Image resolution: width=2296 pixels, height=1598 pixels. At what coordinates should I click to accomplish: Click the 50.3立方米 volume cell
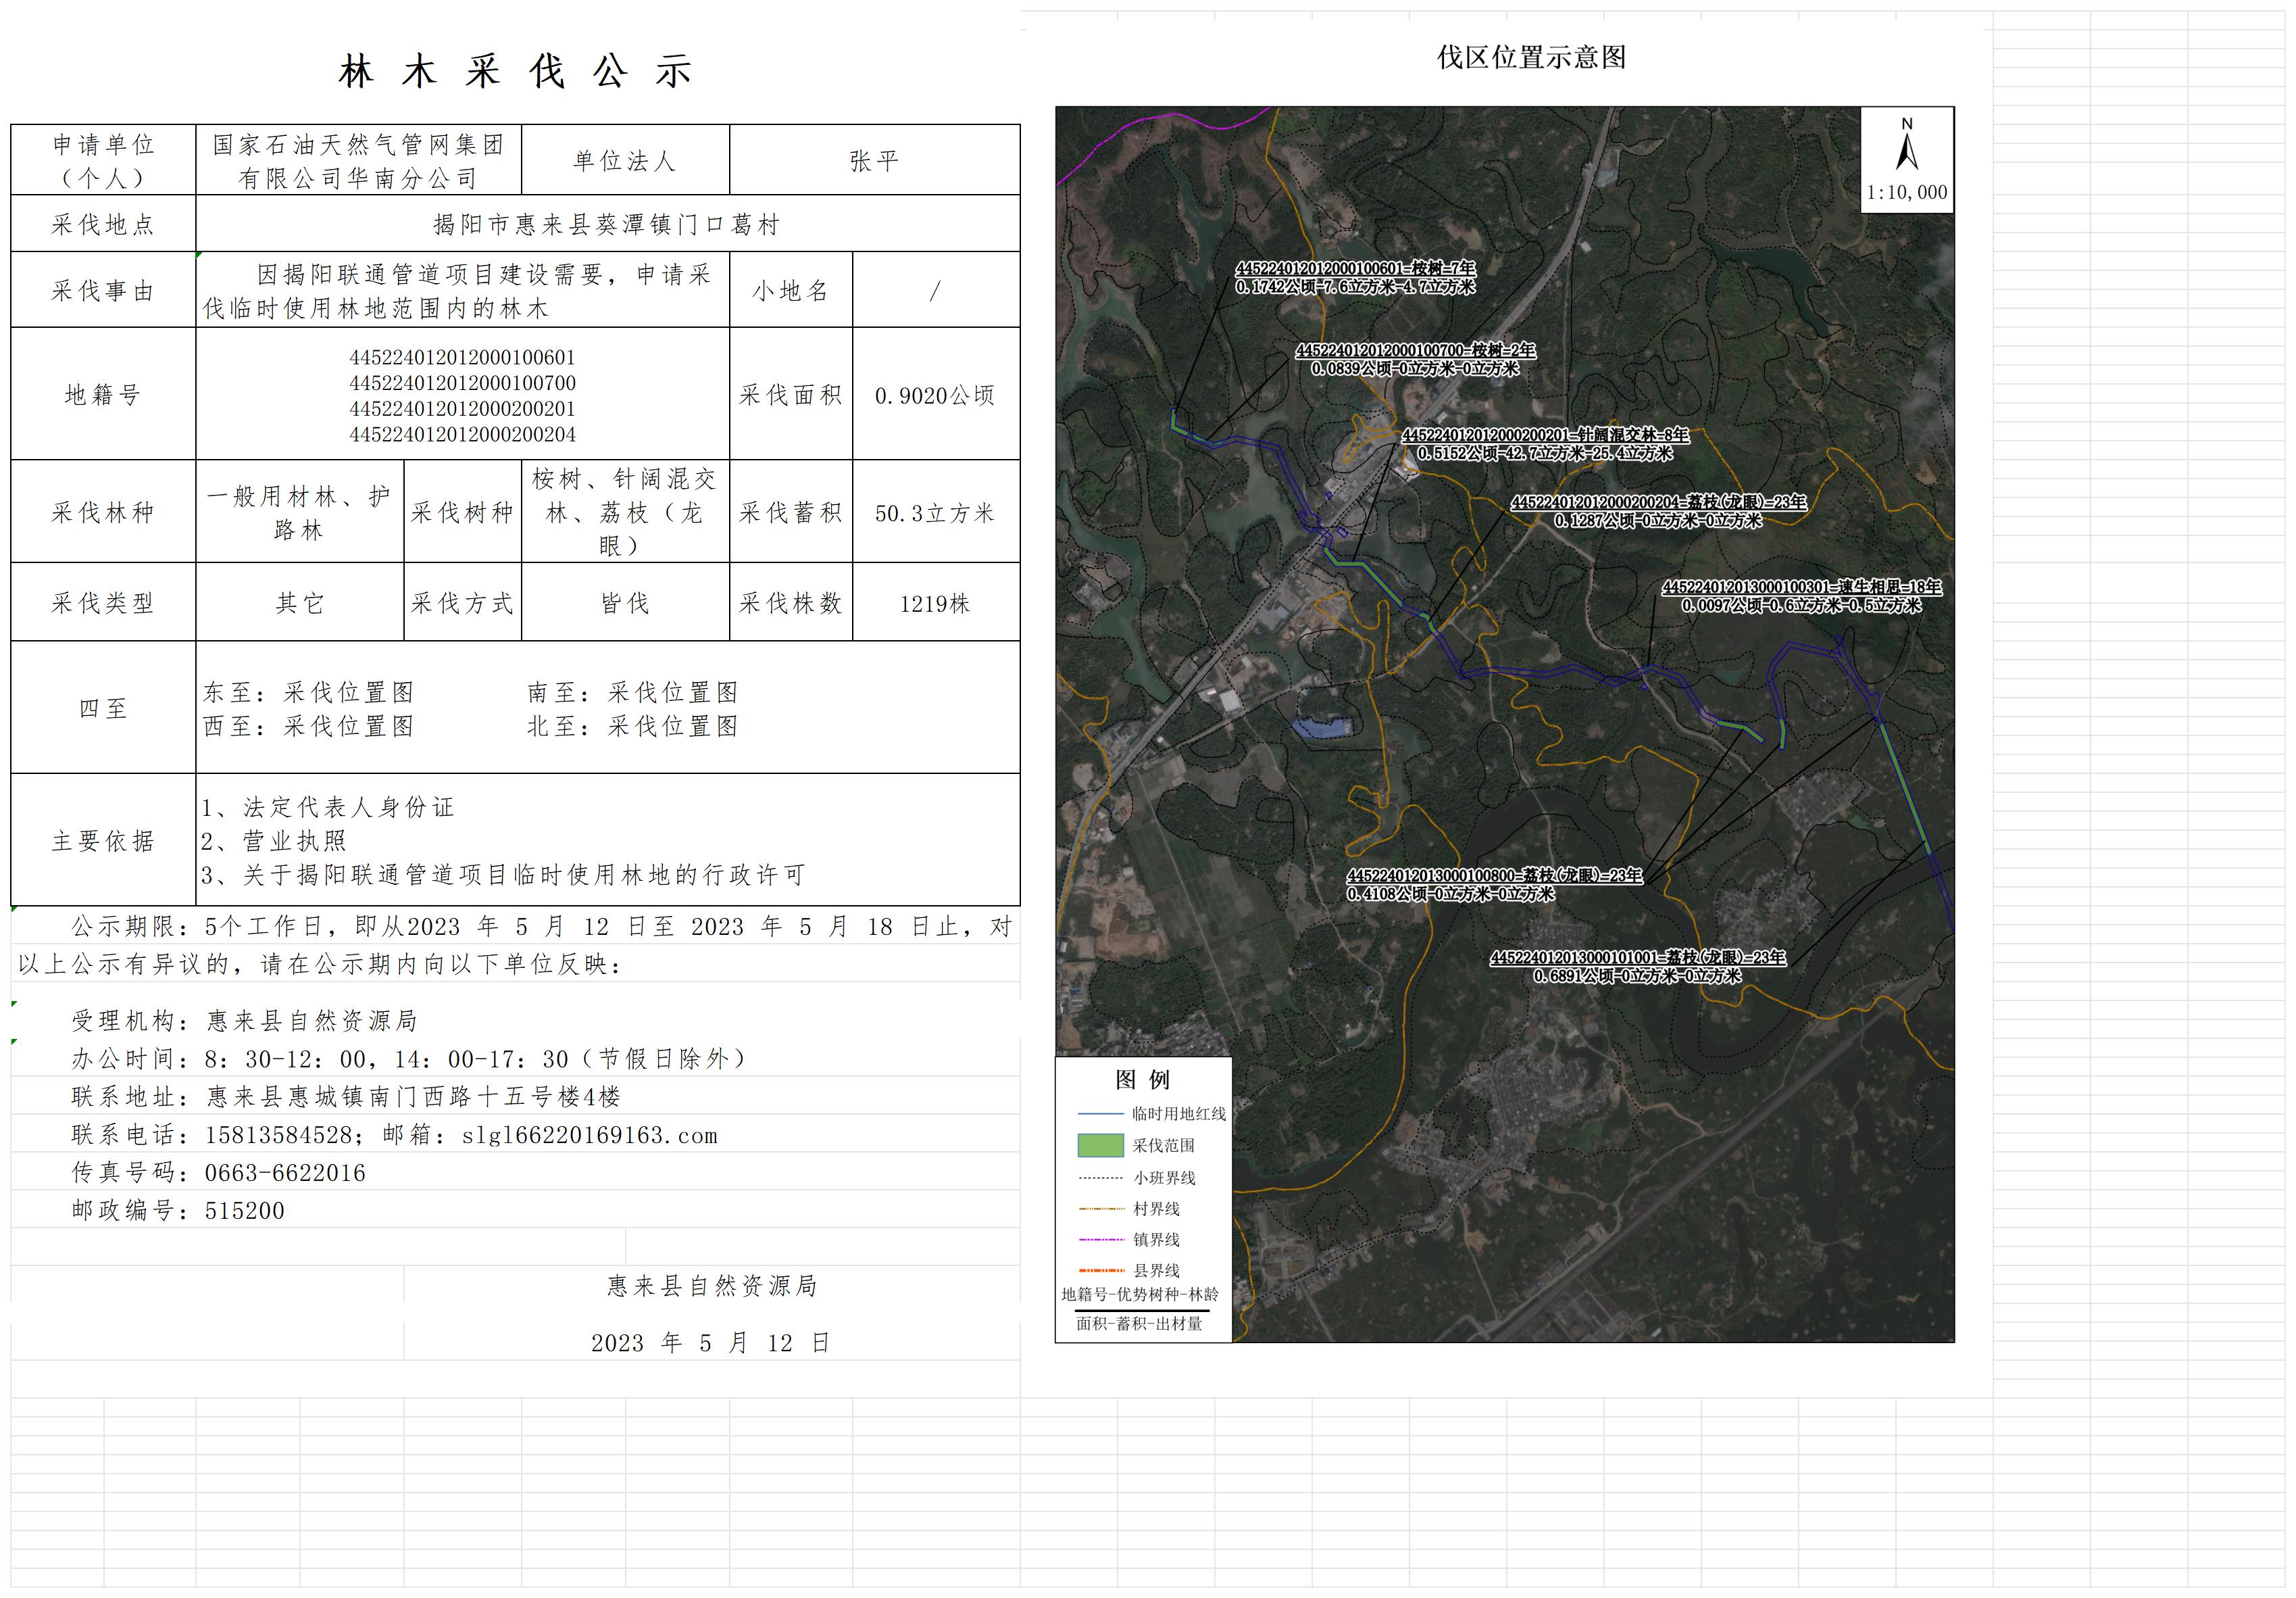pos(935,513)
